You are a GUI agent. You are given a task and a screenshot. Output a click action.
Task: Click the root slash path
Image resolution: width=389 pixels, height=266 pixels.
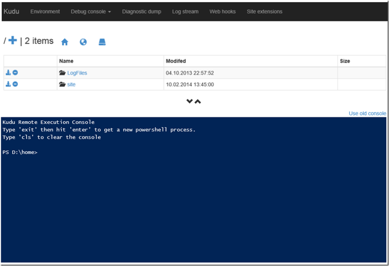pos(5,41)
